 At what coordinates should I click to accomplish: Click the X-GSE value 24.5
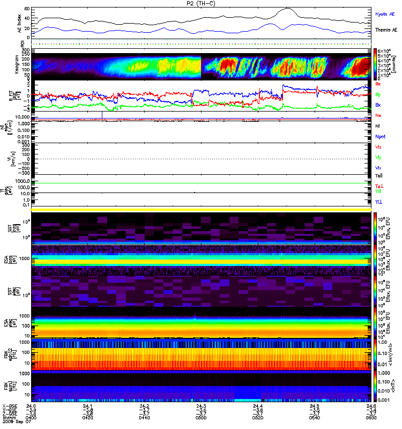(315, 406)
